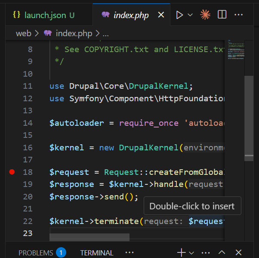Click the $kernel variable on line 16
Viewport: 259px width, 258px height.
[67, 148]
